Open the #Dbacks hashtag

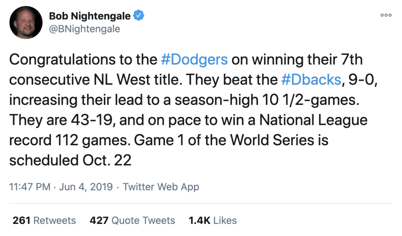pos(311,79)
